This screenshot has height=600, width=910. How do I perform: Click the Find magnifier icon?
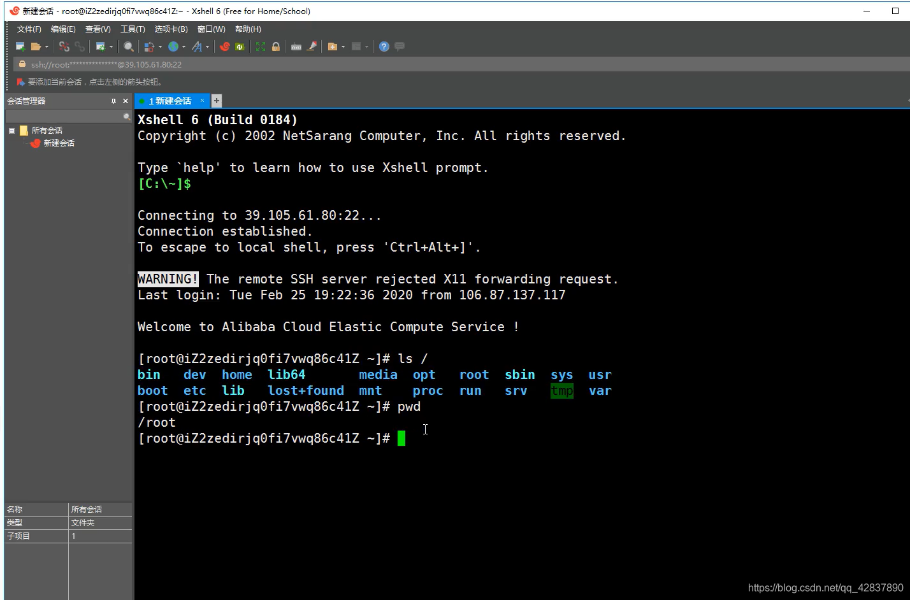(129, 46)
